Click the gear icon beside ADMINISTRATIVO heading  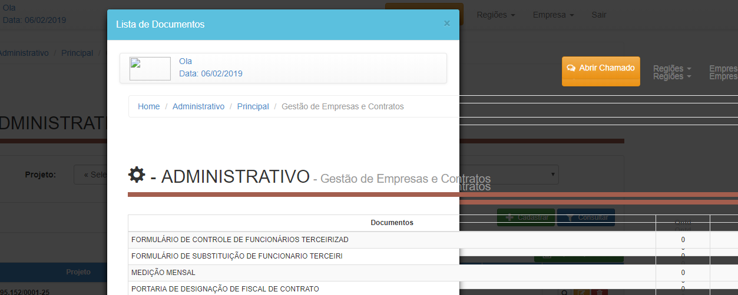click(137, 175)
